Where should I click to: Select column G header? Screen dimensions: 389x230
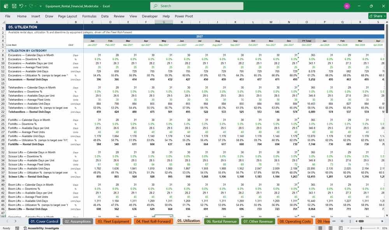pos(164,22)
